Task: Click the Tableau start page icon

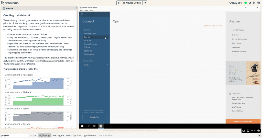Action: [x=82, y=14]
